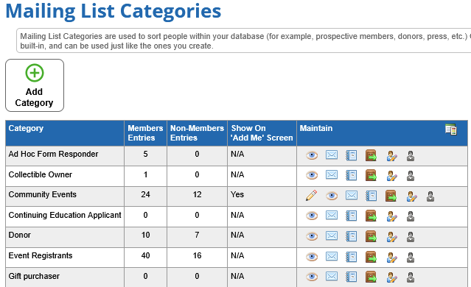Click gray person icon for Gift purchaser
The image size is (471, 287).
pos(411,277)
